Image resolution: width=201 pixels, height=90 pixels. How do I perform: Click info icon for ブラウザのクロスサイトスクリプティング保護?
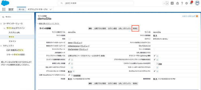[x=157, y=60]
